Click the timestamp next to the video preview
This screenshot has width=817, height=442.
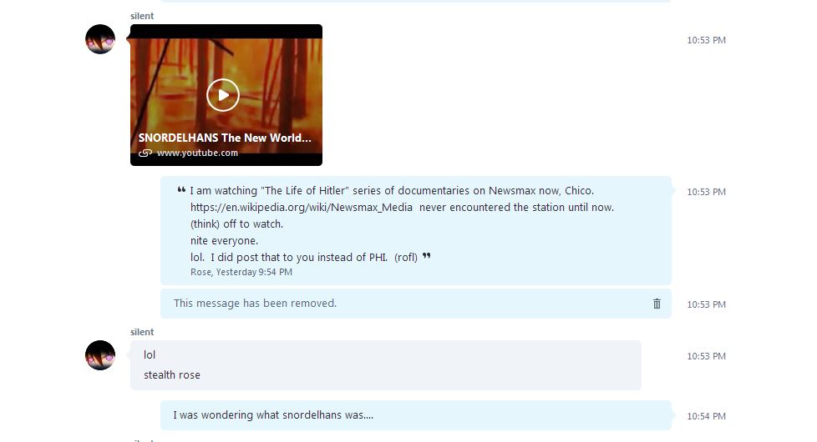pyautogui.click(x=706, y=40)
